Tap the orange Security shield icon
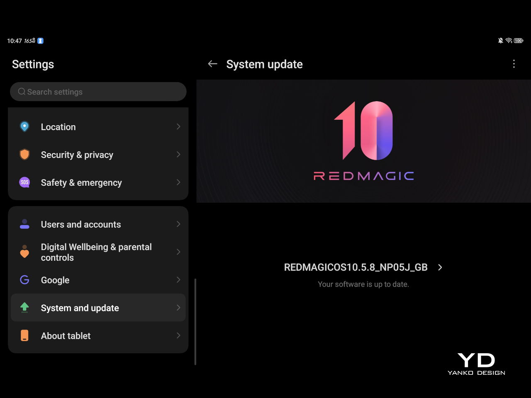Image resolution: width=531 pixels, height=398 pixels. pyautogui.click(x=24, y=154)
